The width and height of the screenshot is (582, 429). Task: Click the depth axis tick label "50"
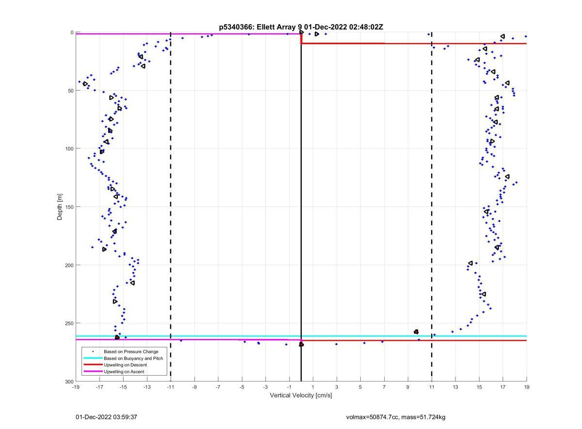pos(70,91)
